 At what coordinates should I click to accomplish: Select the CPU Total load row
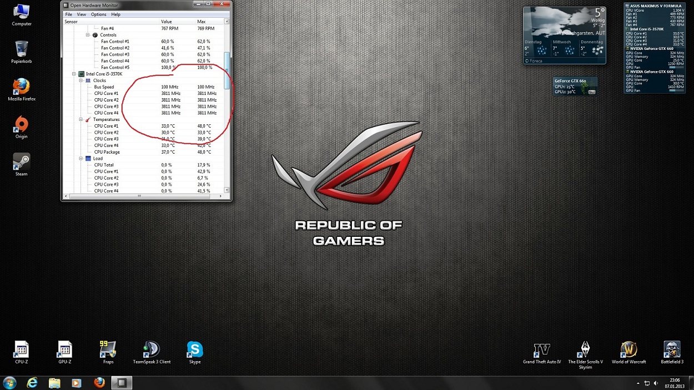tap(143, 165)
